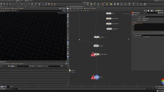Click the Group input field
This screenshot has width=164, height=92.
pos(153,17)
